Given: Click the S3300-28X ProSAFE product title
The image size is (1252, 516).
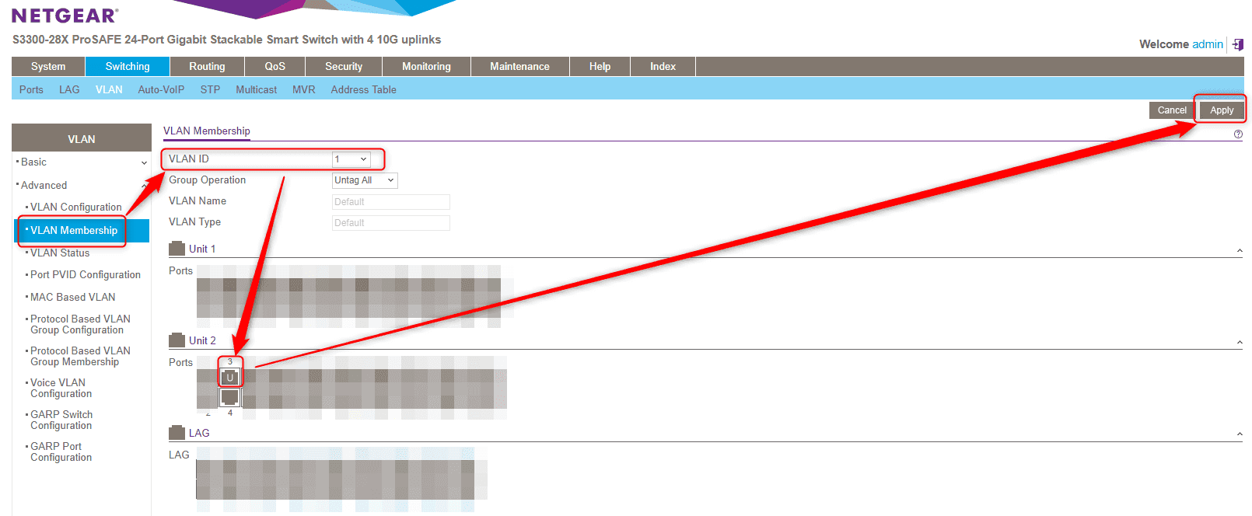Looking at the screenshot, I should [x=226, y=40].
